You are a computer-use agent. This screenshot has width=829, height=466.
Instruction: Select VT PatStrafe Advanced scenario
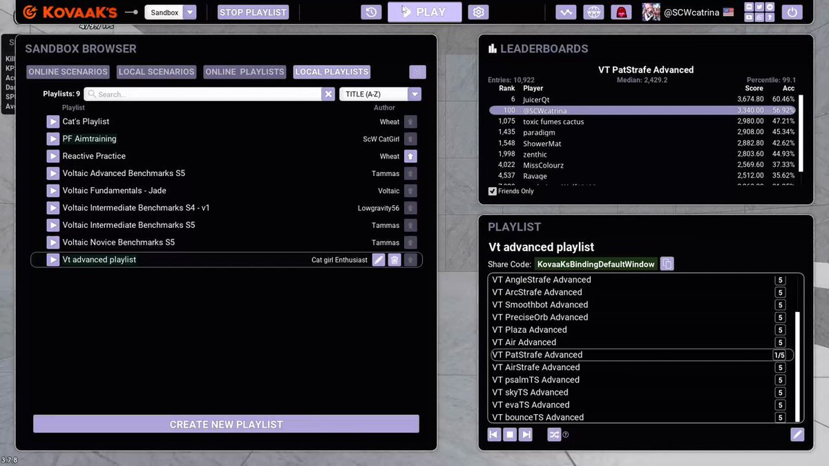click(642, 355)
